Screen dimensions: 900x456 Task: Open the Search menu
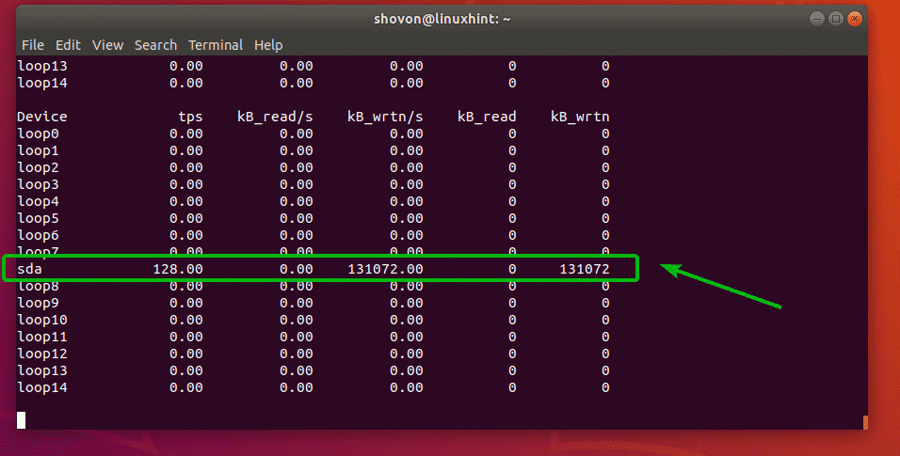(155, 45)
